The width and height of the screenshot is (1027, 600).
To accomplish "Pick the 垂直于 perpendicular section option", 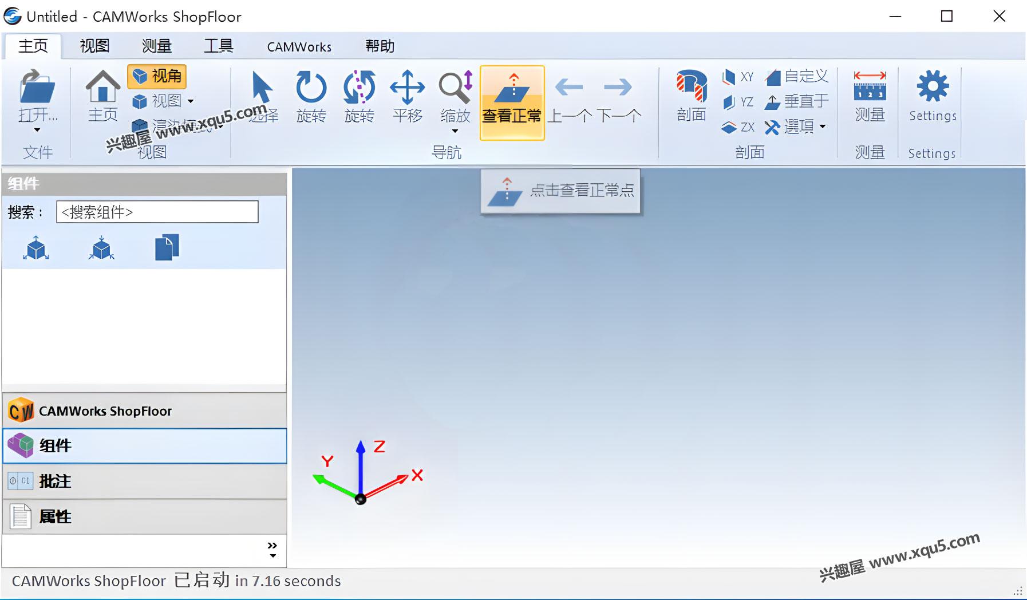I will coord(796,101).
